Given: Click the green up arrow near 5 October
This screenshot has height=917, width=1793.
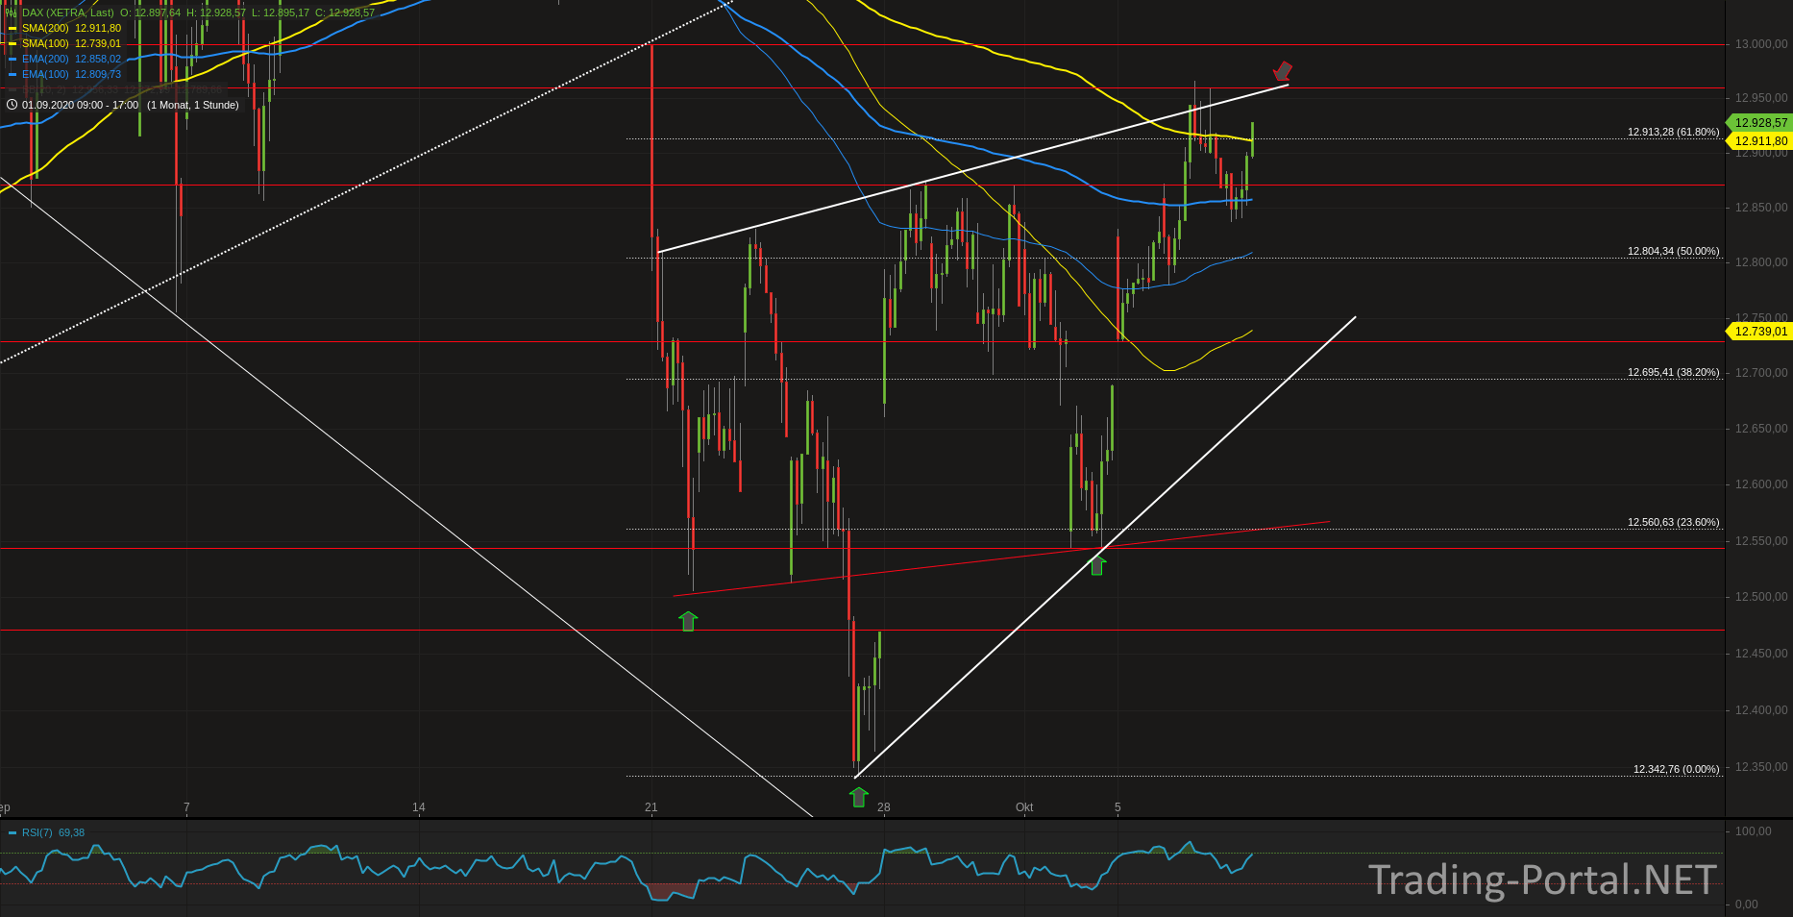Looking at the screenshot, I should (1096, 564).
